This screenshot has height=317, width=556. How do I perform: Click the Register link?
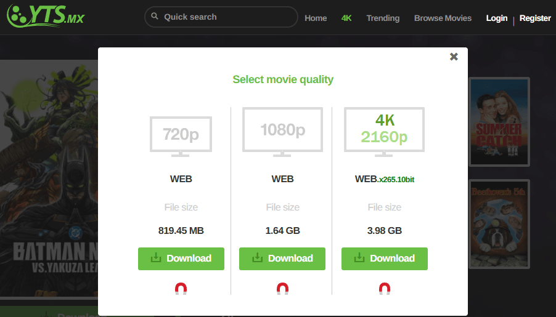tap(535, 18)
